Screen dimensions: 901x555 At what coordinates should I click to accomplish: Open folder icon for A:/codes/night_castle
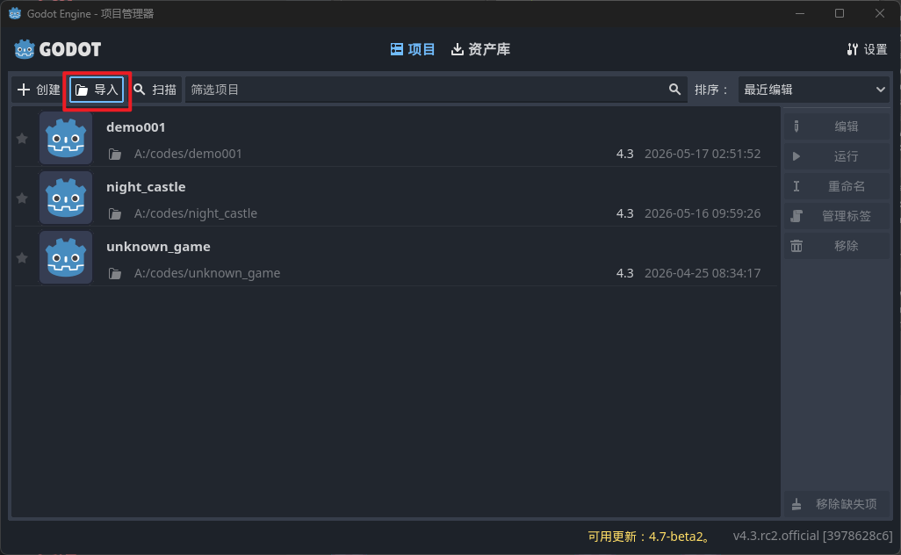[x=115, y=213]
